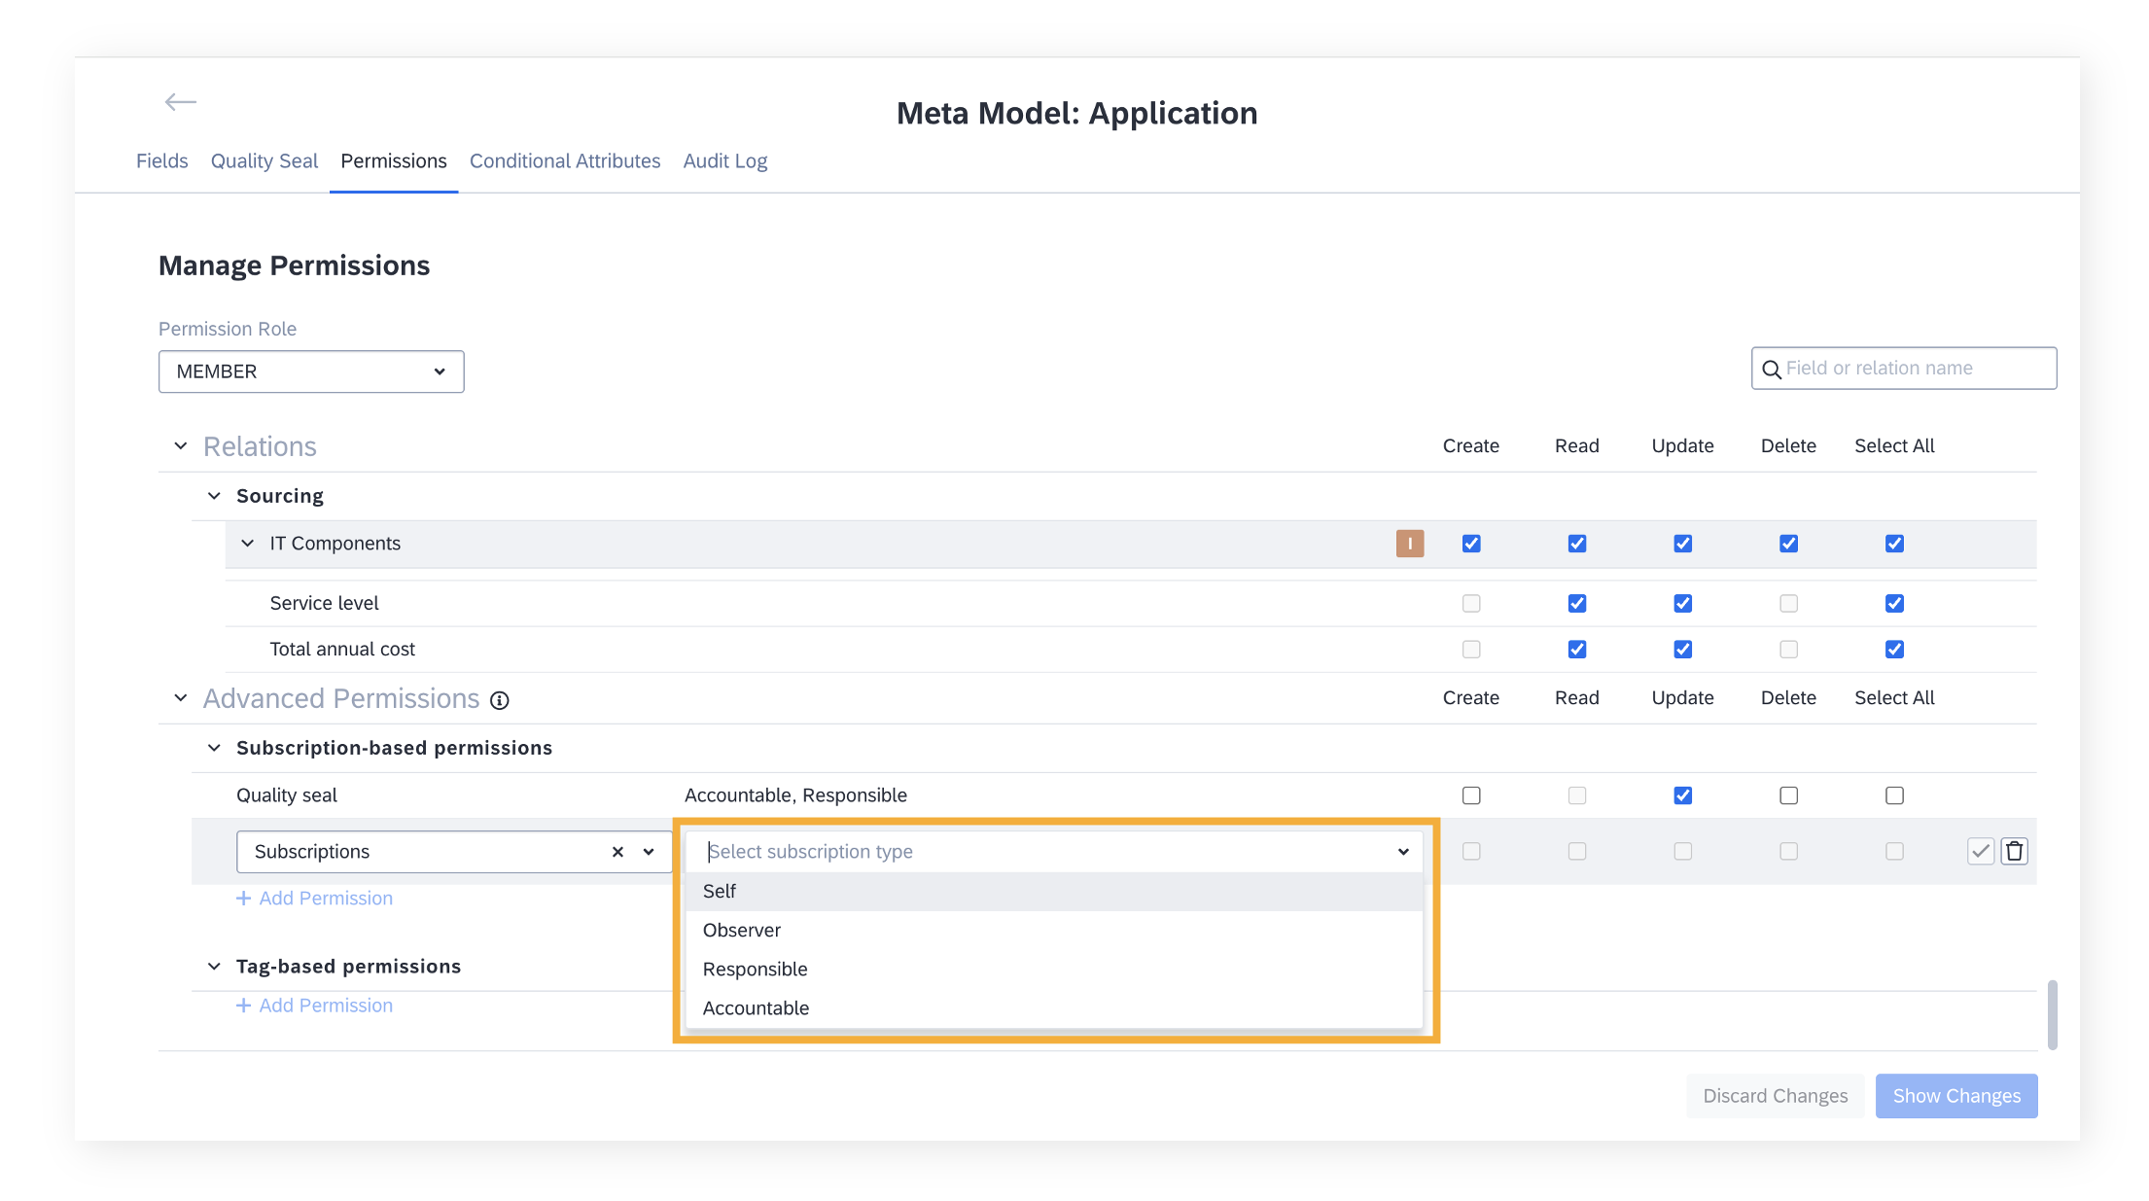Uncheck Update for Total annual cost
Screen dimensions: 2149x1201
click(1683, 650)
